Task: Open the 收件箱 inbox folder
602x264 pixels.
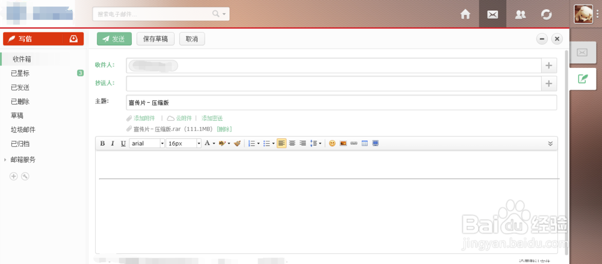Action: [x=22, y=59]
